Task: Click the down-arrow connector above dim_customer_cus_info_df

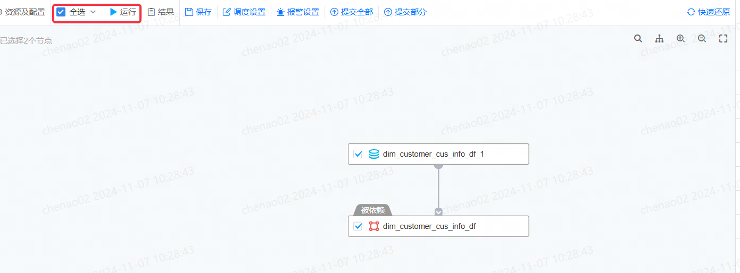Action: click(x=438, y=212)
